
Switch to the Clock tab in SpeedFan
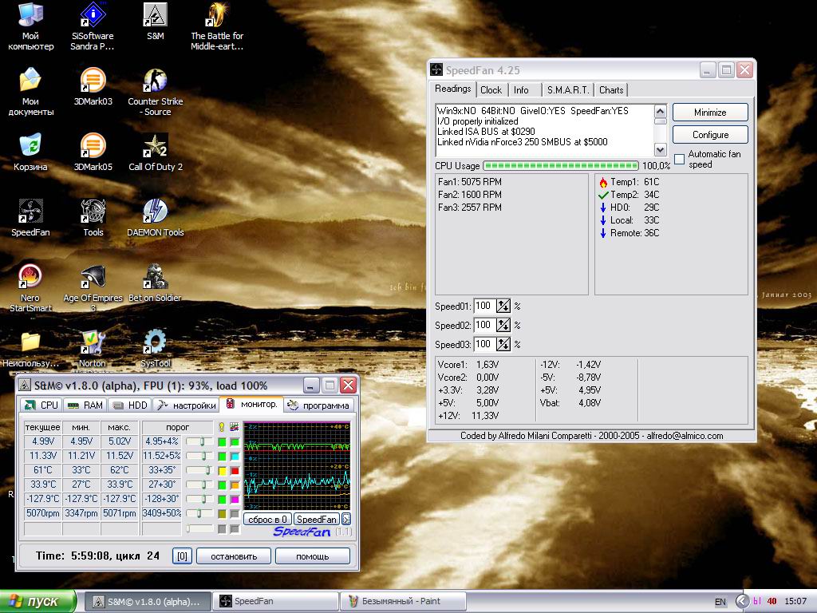[491, 89]
